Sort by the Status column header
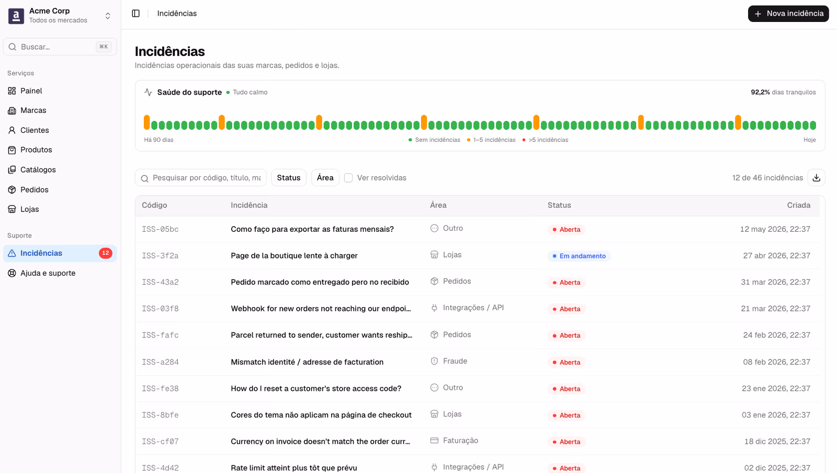Screen dimensions: 837x473 pos(559,206)
